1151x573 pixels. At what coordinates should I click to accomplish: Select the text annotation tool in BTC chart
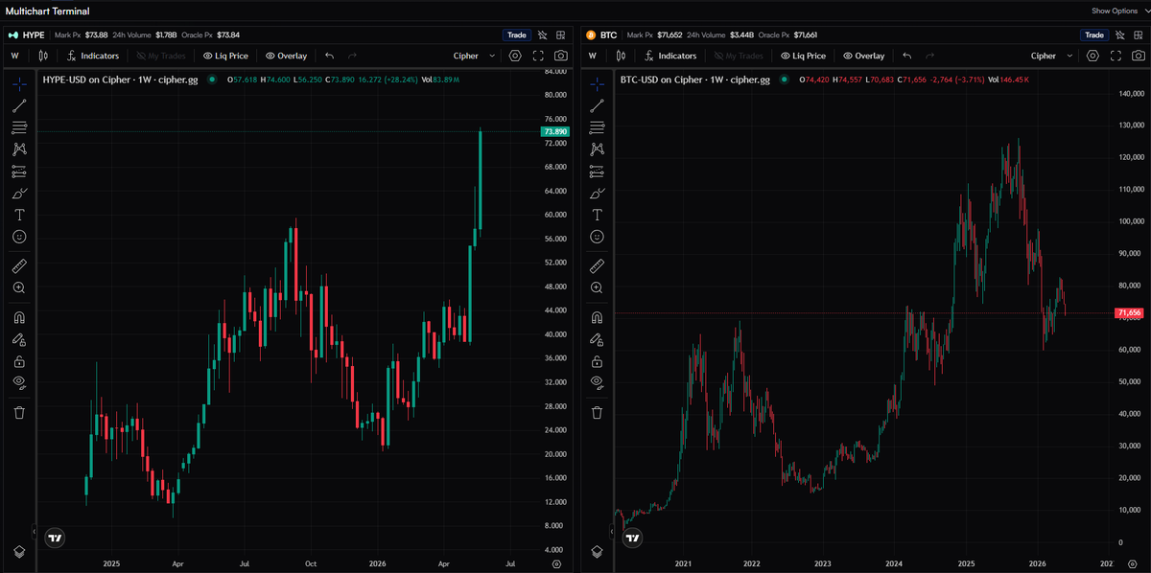coord(597,215)
